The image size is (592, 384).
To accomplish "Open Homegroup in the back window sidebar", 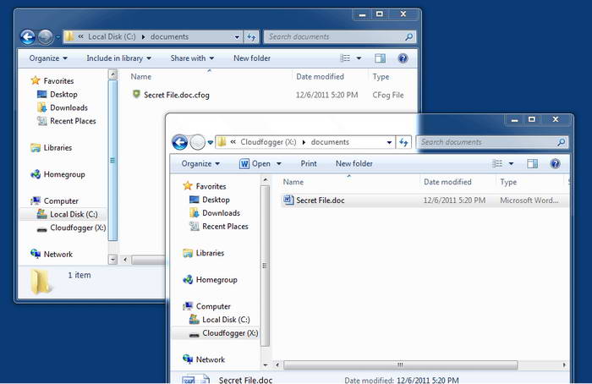I will (x=63, y=174).
